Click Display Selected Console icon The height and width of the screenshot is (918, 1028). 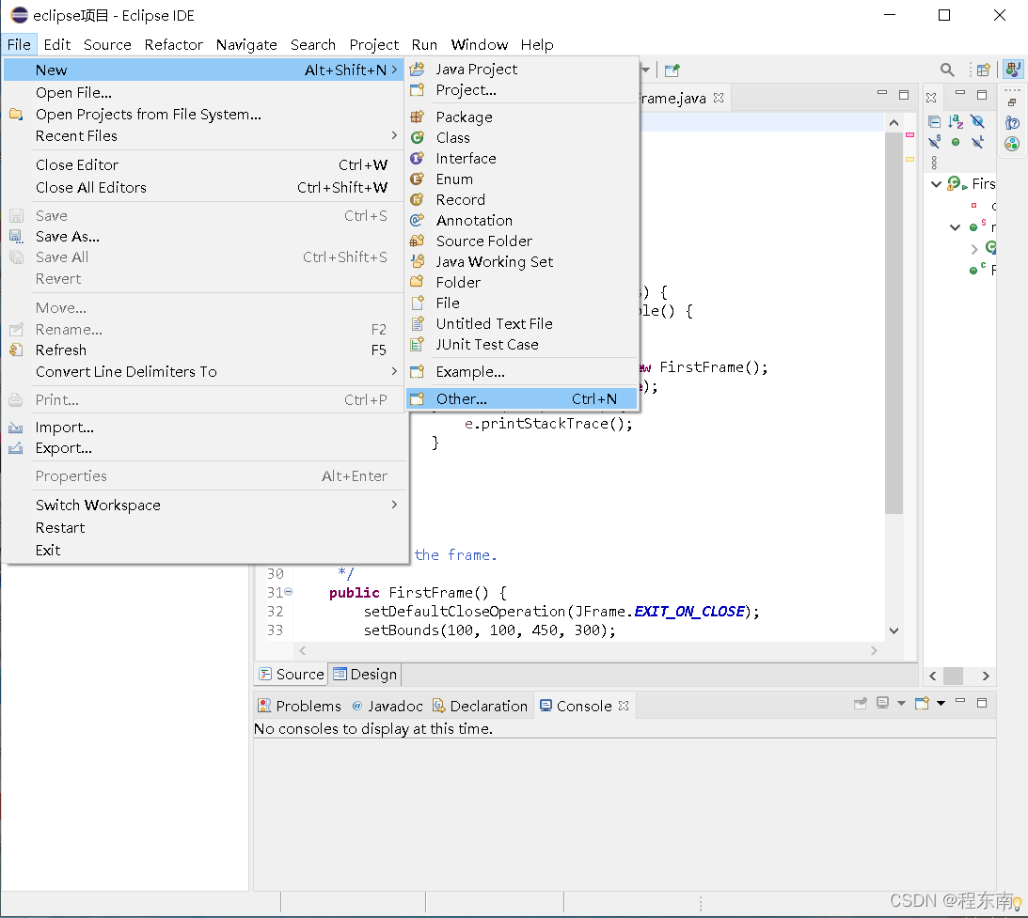tap(883, 703)
